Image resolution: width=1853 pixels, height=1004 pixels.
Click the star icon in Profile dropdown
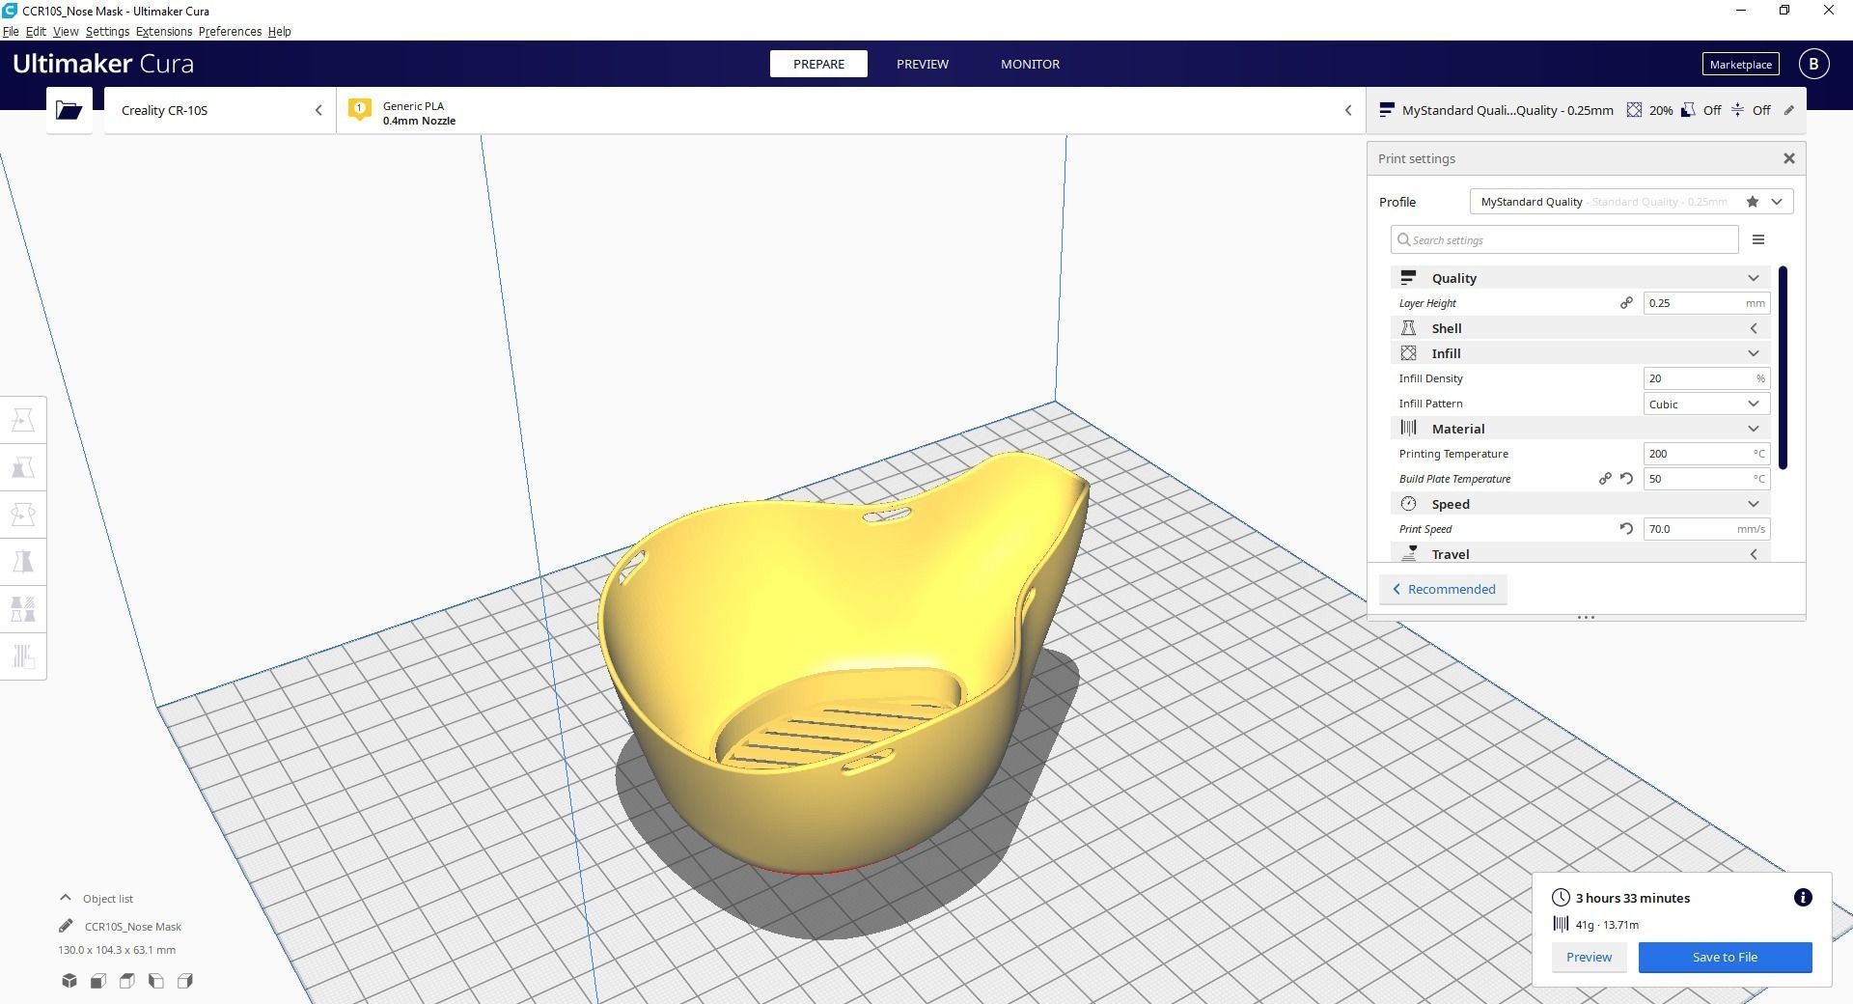(1752, 202)
